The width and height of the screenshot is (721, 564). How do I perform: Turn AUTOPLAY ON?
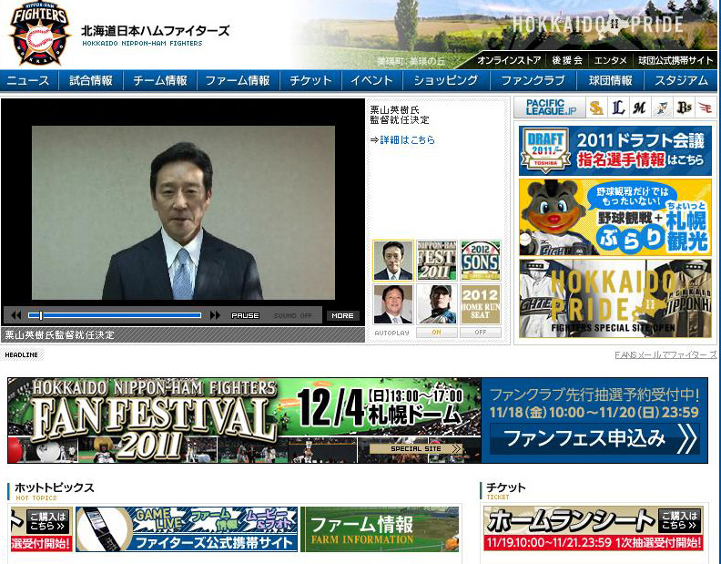coord(436,333)
